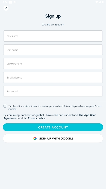
Task: Click the Google logo icon
Action: click(35, 138)
